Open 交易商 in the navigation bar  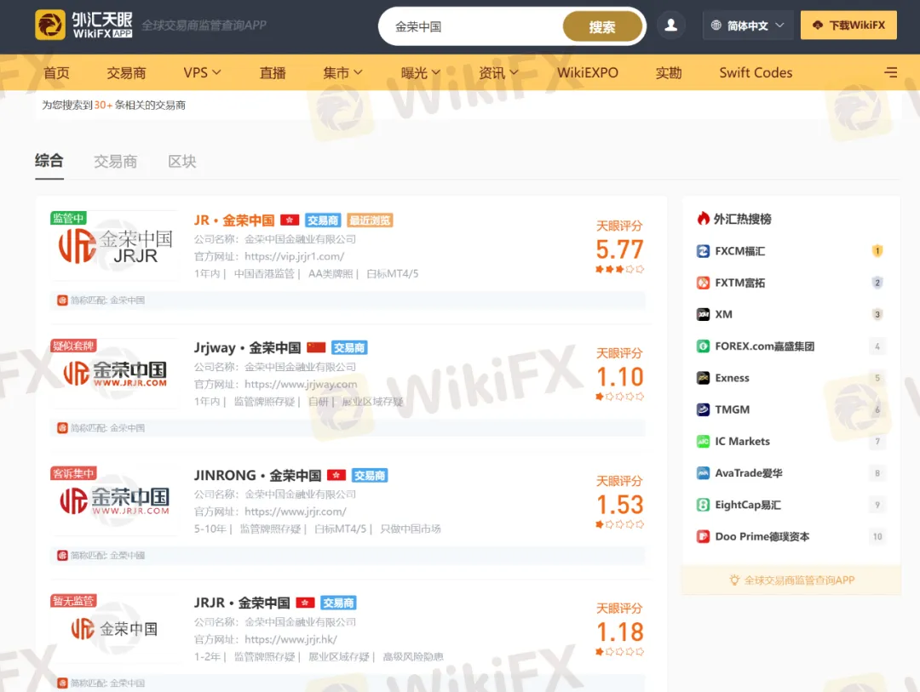click(x=126, y=72)
